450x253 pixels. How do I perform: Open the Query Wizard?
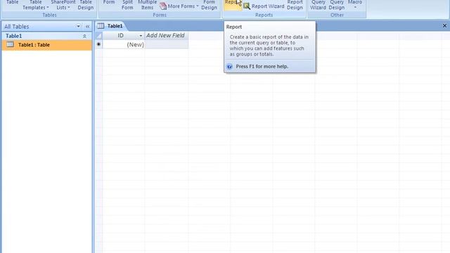coord(318,5)
